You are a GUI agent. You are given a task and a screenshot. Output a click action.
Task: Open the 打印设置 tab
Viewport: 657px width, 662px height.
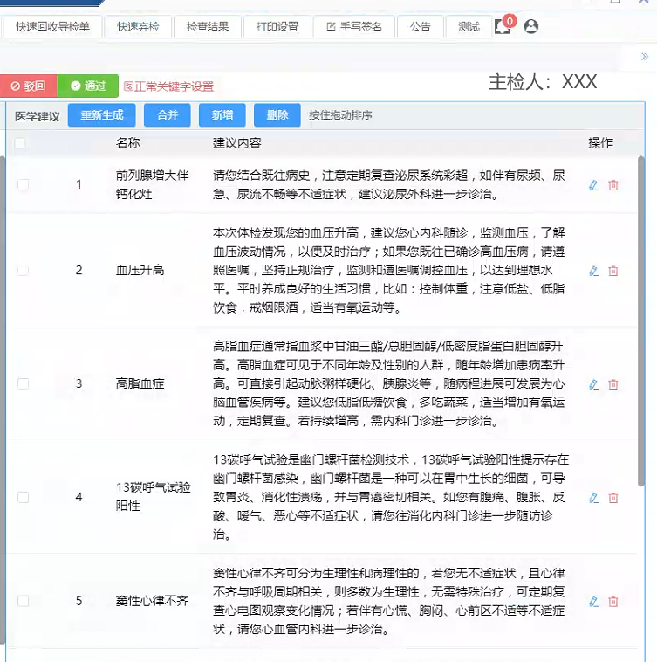277,26
